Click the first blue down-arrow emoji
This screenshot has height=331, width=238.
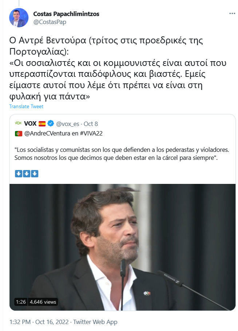(x=19, y=174)
